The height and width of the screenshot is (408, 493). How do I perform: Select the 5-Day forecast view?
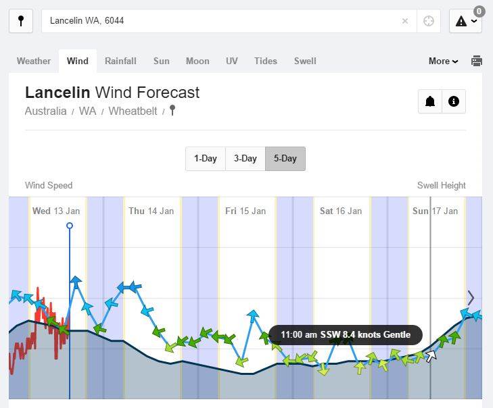[285, 159]
